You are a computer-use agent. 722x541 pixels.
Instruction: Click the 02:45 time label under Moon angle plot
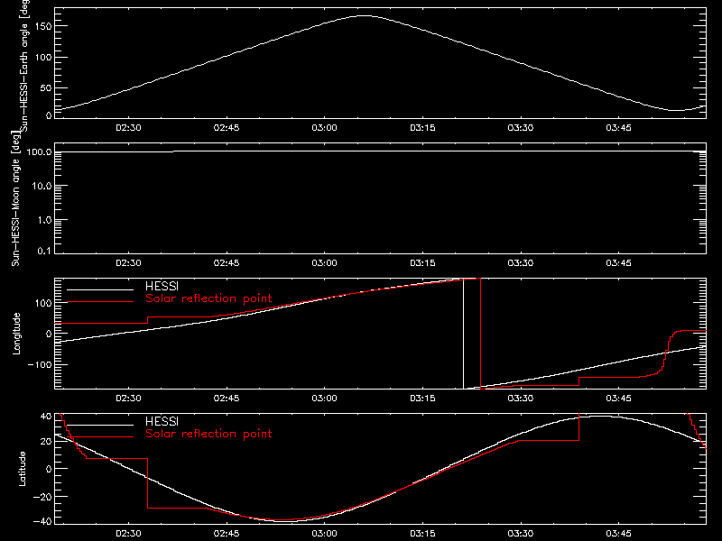tap(227, 263)
